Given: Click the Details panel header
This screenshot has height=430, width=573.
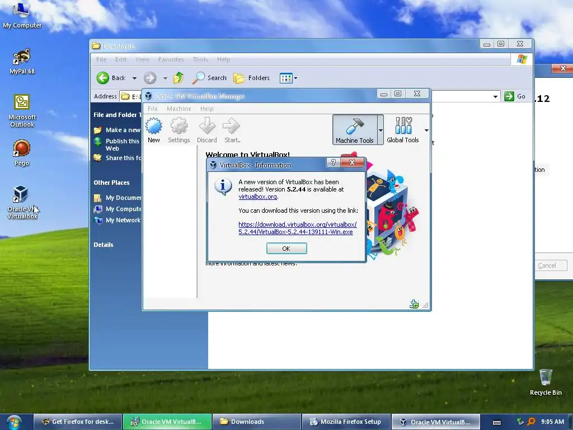Looking at the screenshot, I should pos(104,245).
